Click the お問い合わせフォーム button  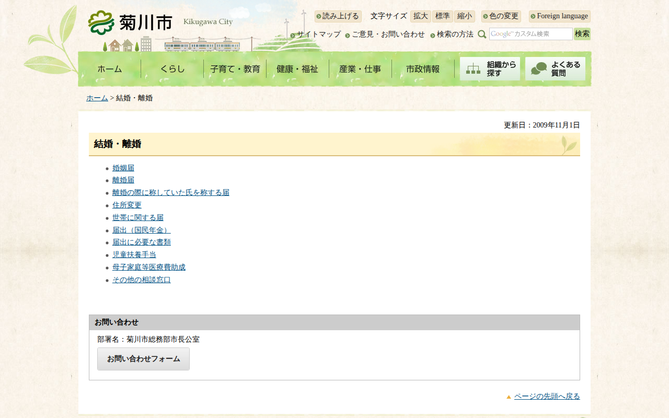pos(143,359)
